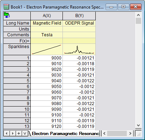This screenshot has height=140, width=145.
Task: Click cell with value 9060
Action: (47, 92)
